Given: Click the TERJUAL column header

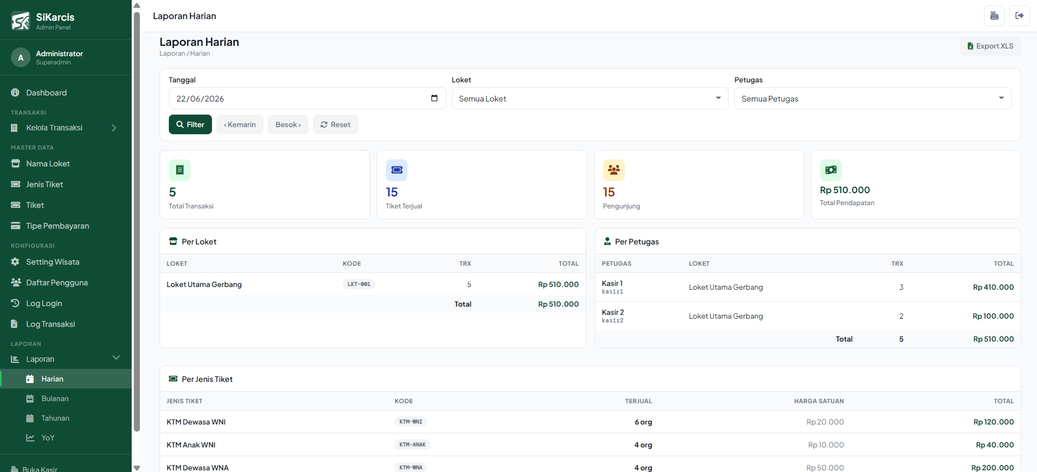Looking at the screenshot, I should (639, 401).
